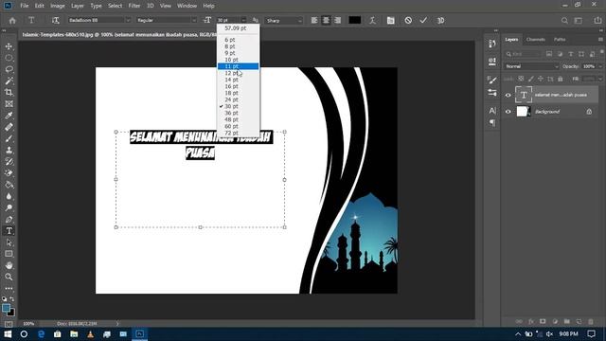606x341 pixels.
Task: Open the font family dropdown
Action: [x=128, y=21]
